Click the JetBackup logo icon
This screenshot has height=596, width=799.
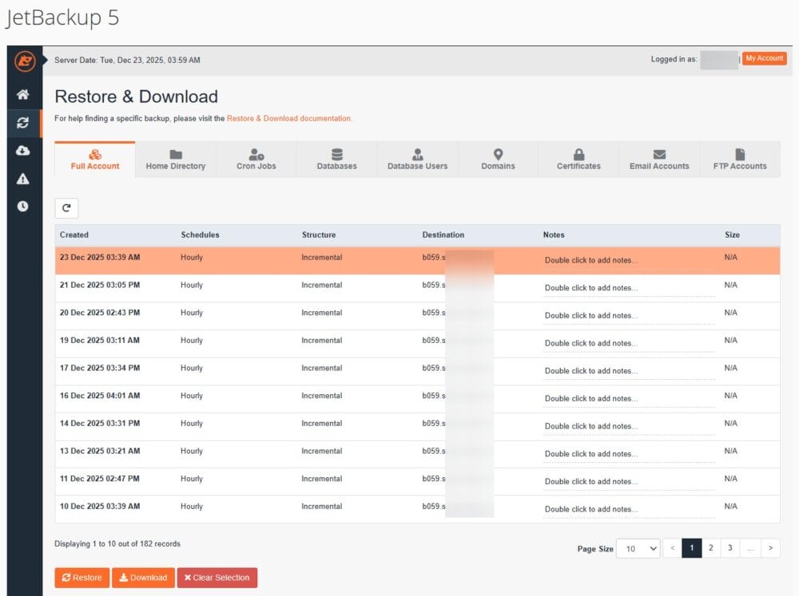click(x=25, y=61)
